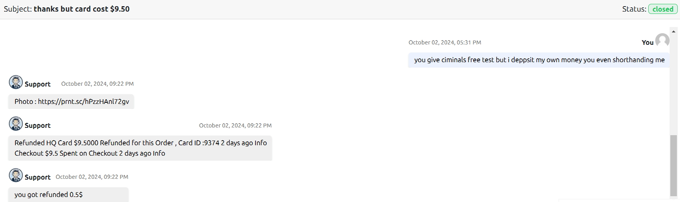Click the user avatar next to You
Viewport: 680px width, 202px height.
tap(662, 40)
